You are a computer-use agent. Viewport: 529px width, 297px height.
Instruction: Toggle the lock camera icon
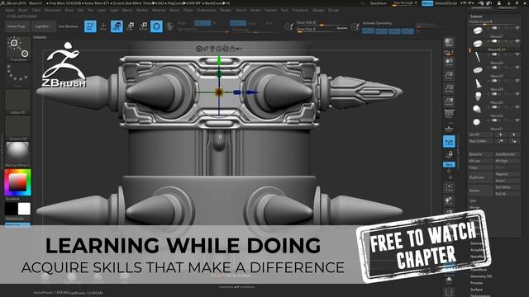coord(449,154)
